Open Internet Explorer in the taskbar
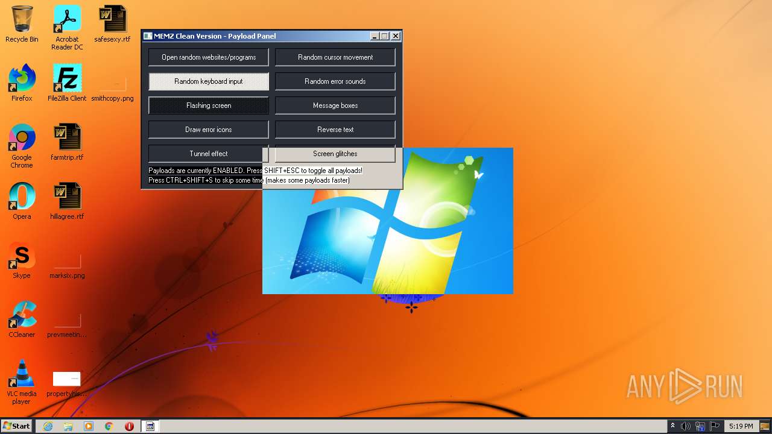 [48, 426]
